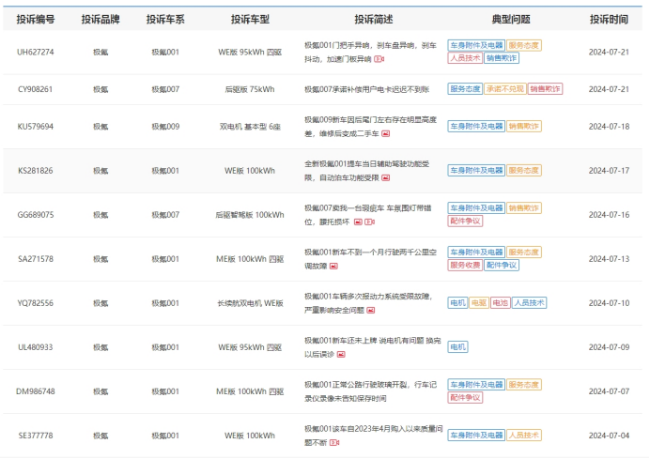Image resolution: width=650 pixels, height=459 pixels.
Task: Select 电池 tag in row YQ782556
Action: 501,303
